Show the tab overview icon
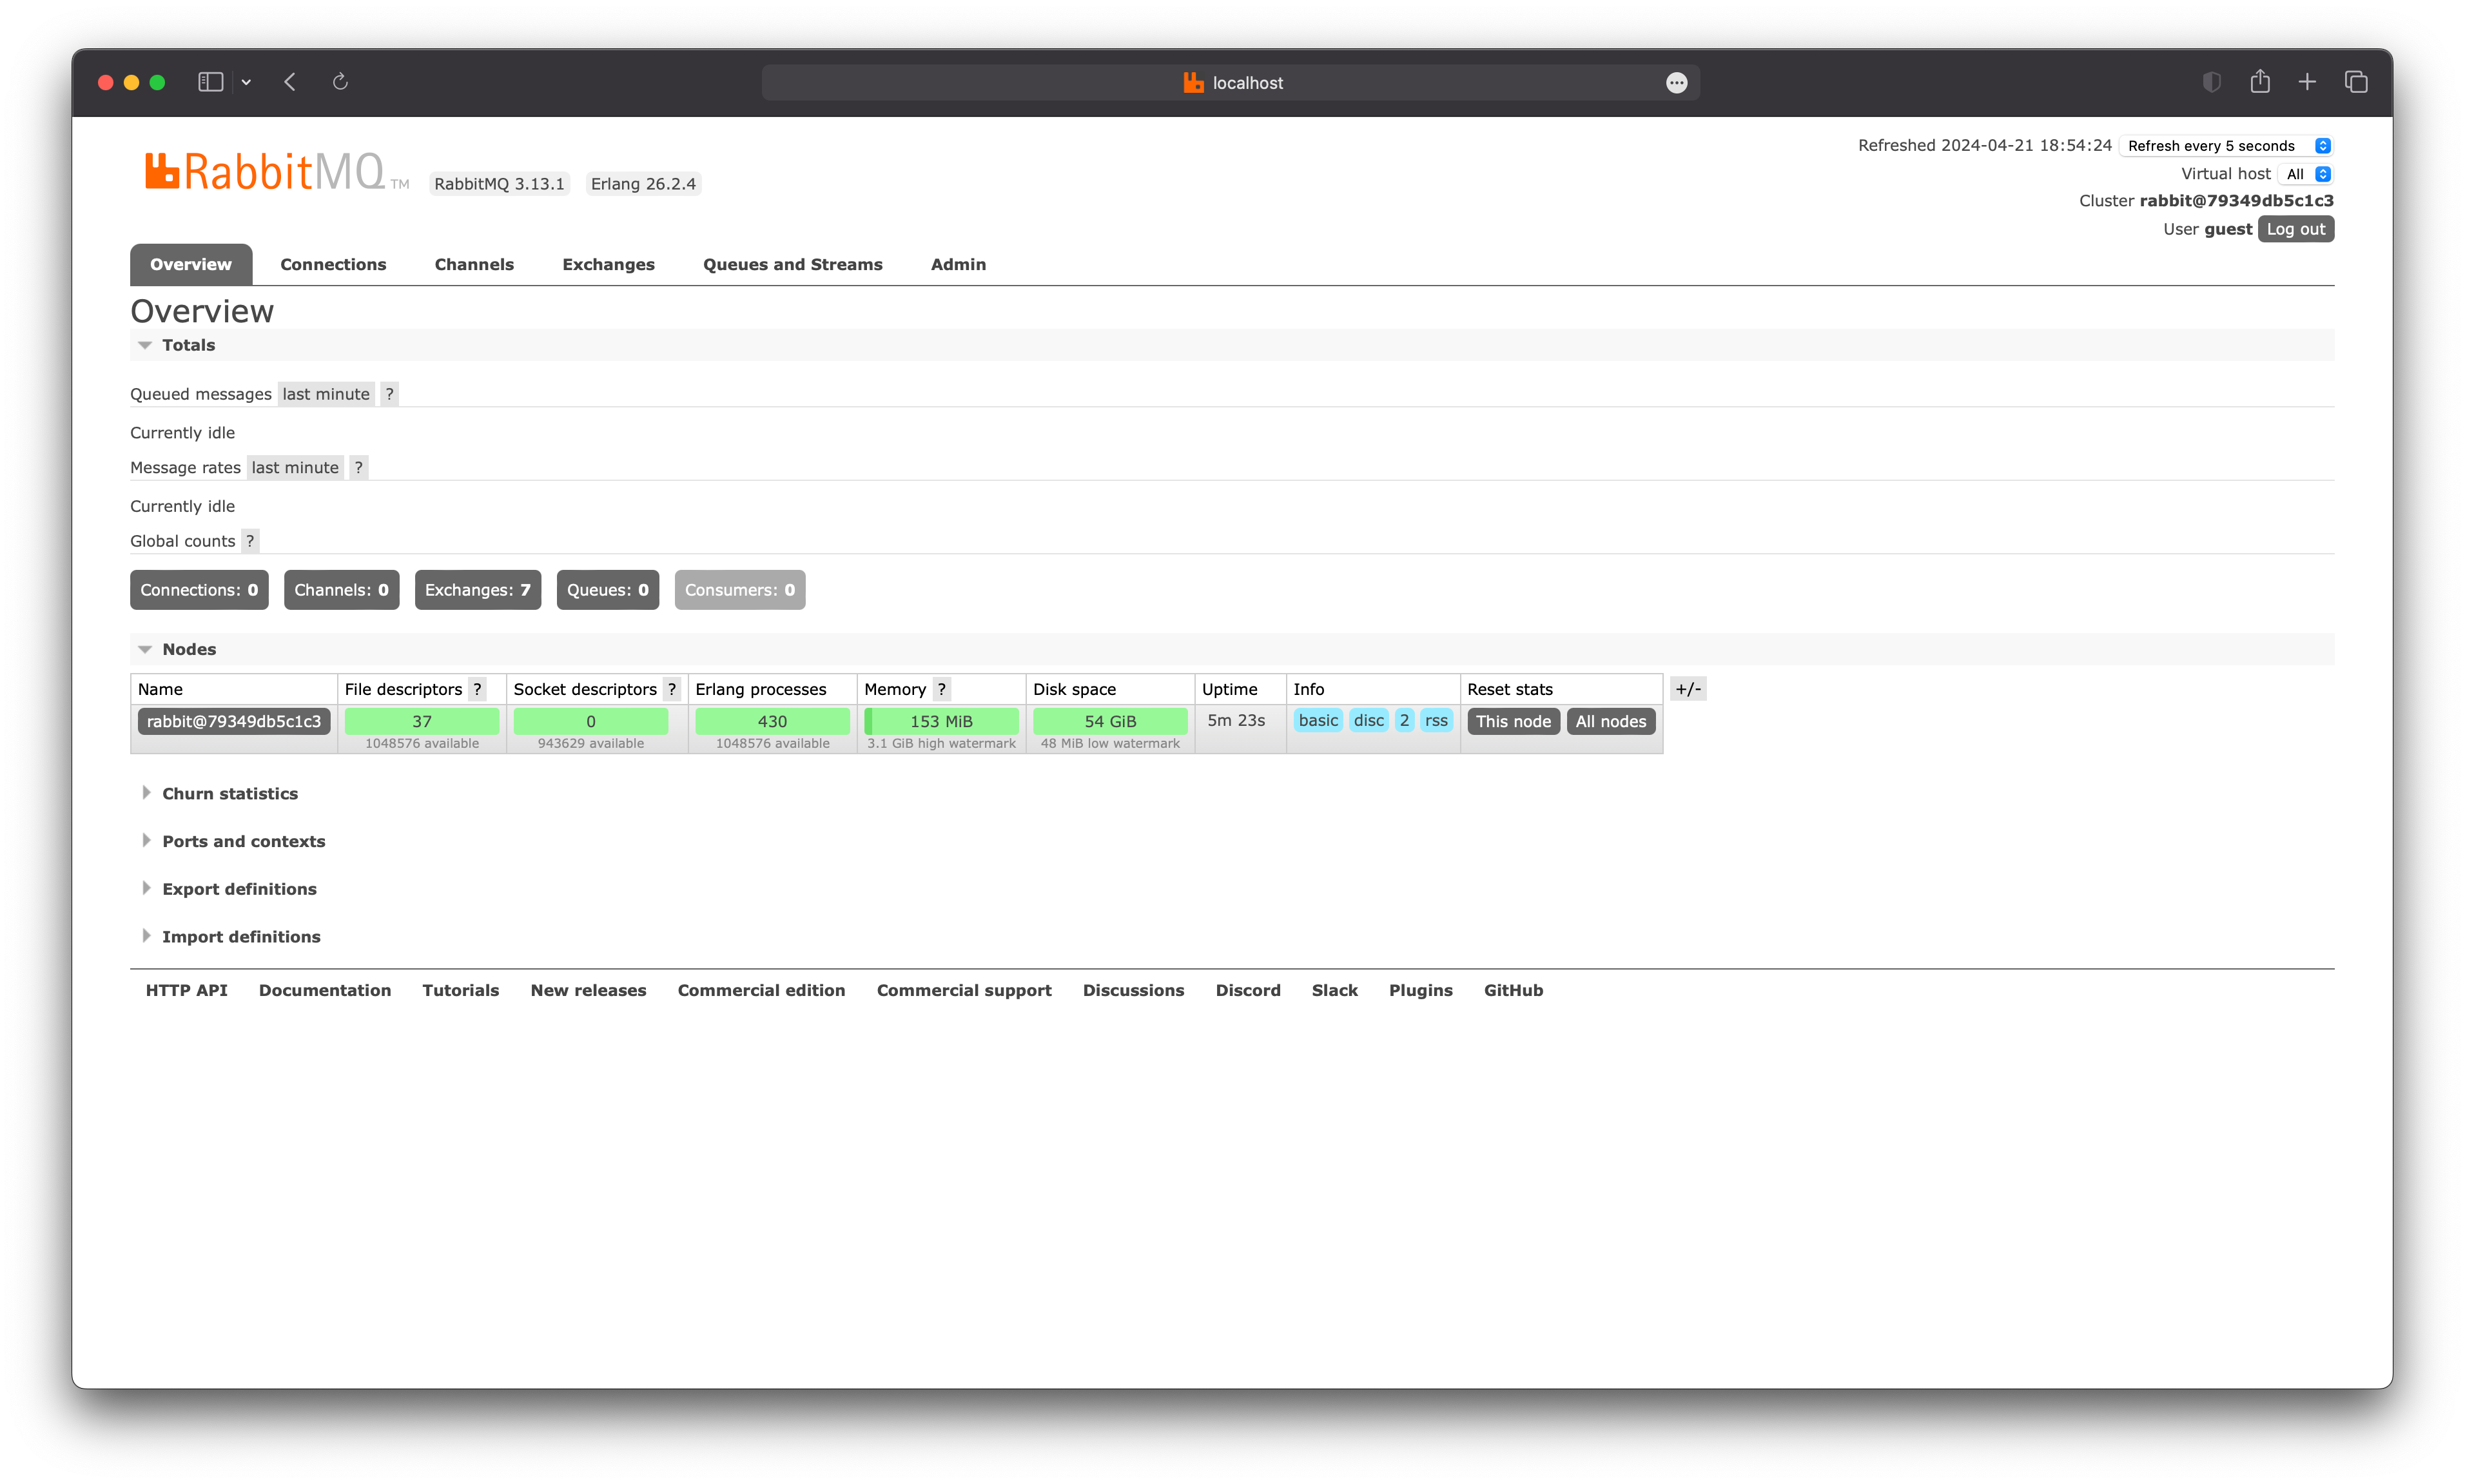Viewport: 2465px width, 1484px height. [x=2356, y=82]
